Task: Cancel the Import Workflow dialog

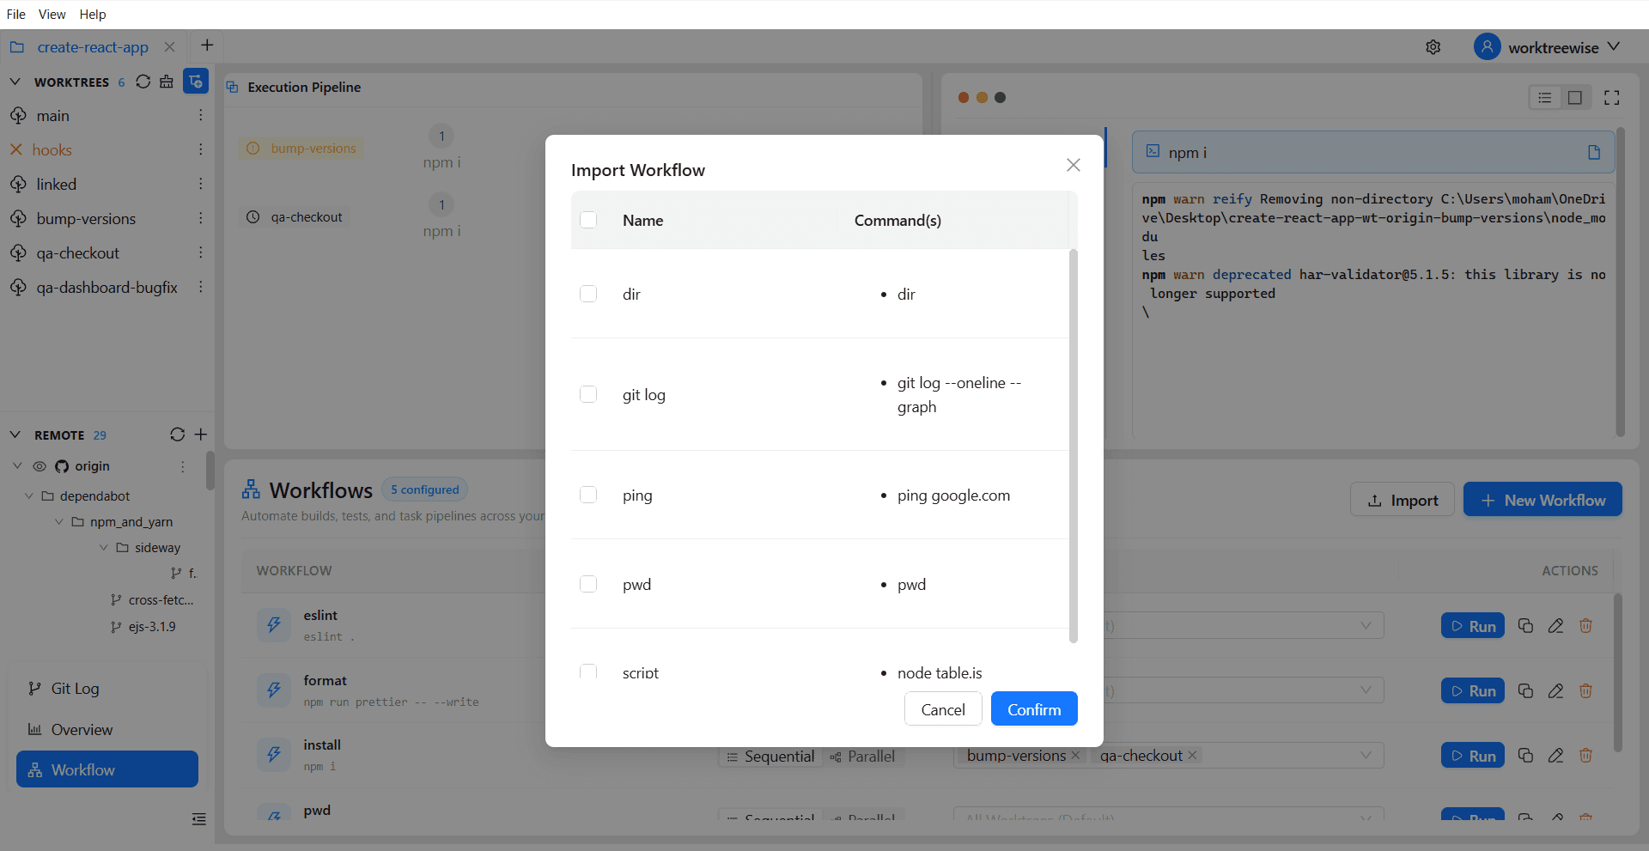Action: (943, 709)
